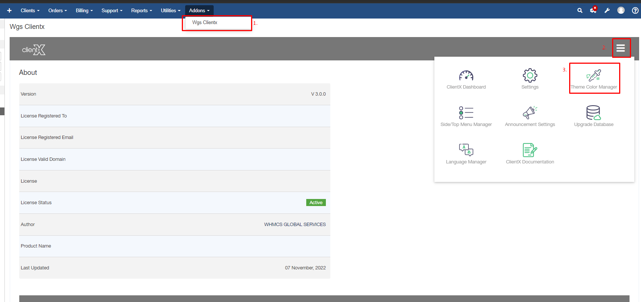Image resolution: width=641 pixels, height=302 pixels.
Task: Open the user account avatar
Action: point(621,10)
